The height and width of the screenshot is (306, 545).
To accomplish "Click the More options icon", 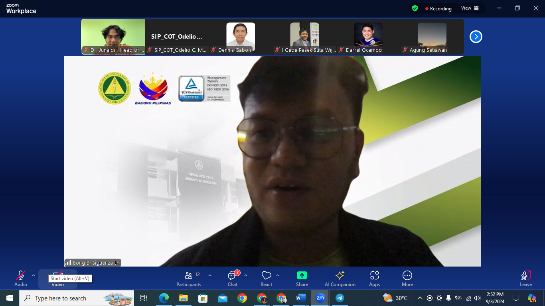I will tap(407, 279).
